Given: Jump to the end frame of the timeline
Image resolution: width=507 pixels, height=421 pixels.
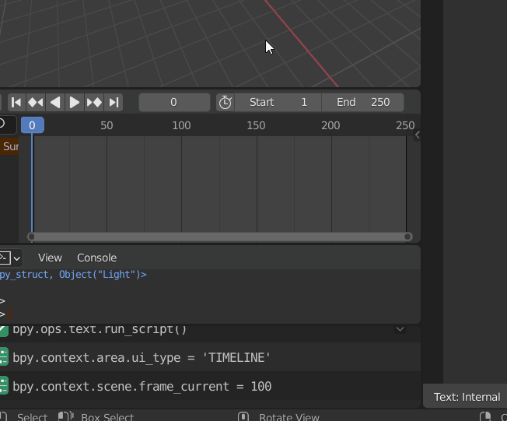Looking at the screenshot, I should (x=114, y=102).
